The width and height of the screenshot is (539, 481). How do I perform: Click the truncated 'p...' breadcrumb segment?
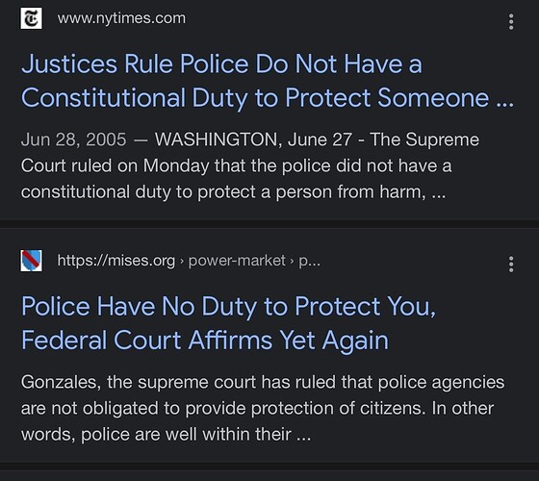(309, 261)
